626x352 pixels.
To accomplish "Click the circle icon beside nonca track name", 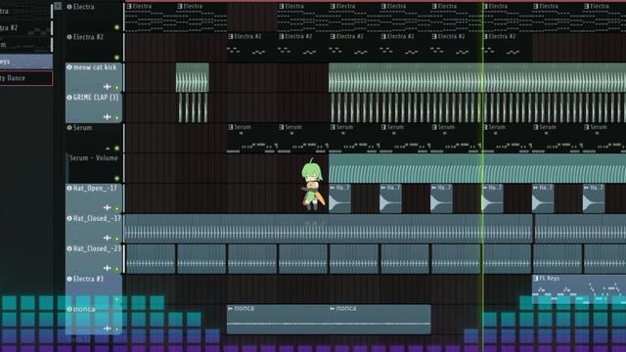I will (69, 309).
